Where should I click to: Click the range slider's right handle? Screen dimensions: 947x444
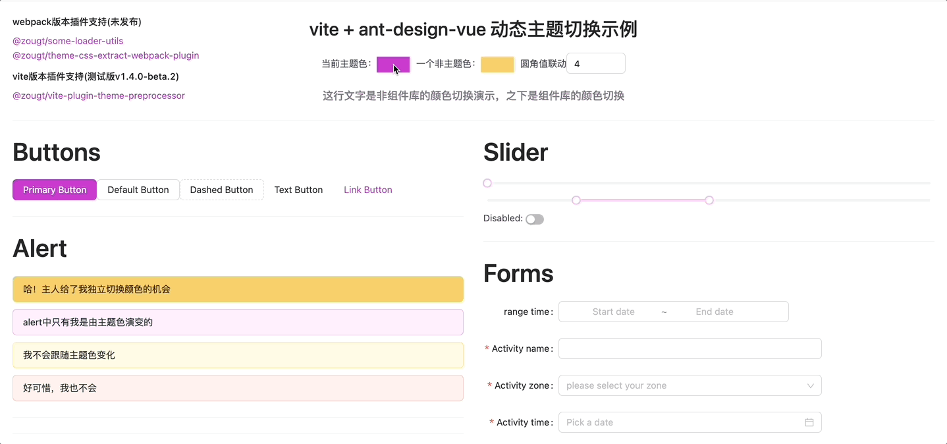(709, 200)
